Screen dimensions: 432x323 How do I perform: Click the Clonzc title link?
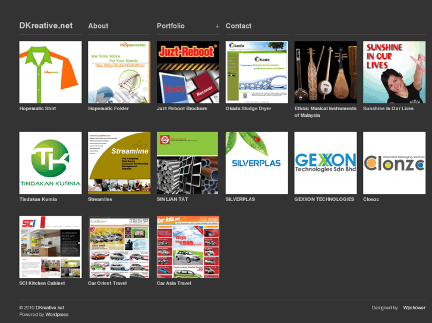(x=371, y=199)
